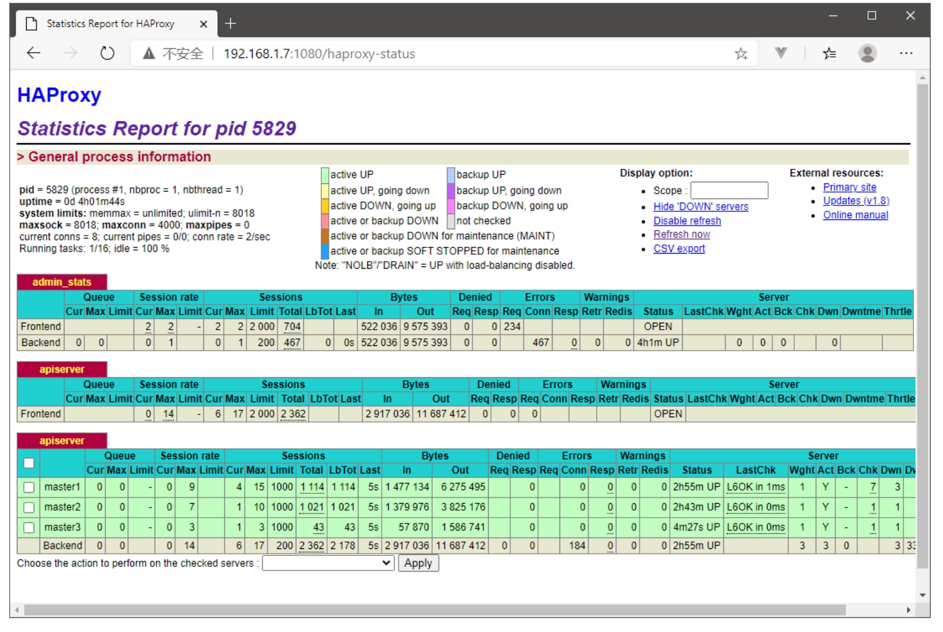Add page to favorites star icon
This screenshot has height=632, width=943.
point(741,54)
